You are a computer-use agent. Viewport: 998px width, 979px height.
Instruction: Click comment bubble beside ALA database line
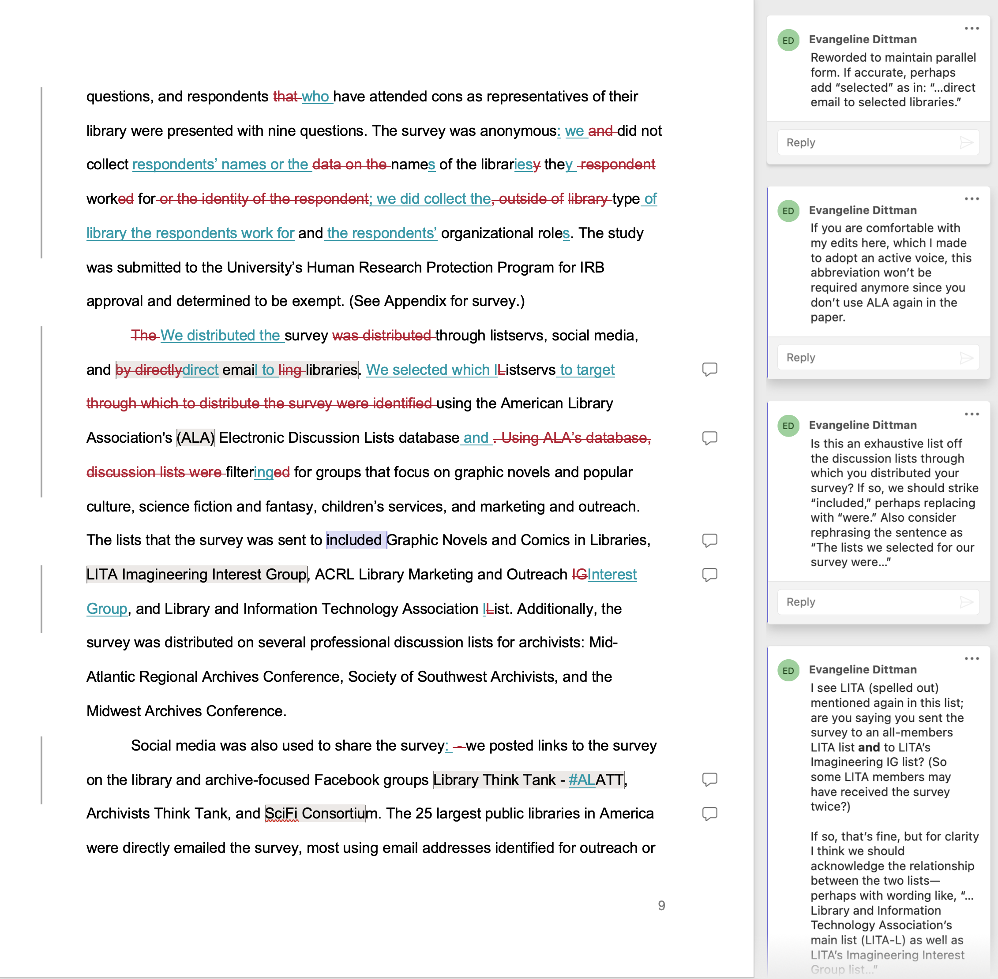[709, 437]
